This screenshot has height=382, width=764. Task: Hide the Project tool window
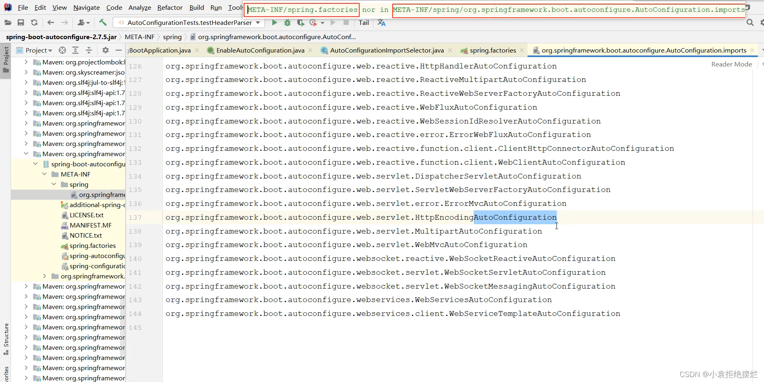(x=119, y=50)
